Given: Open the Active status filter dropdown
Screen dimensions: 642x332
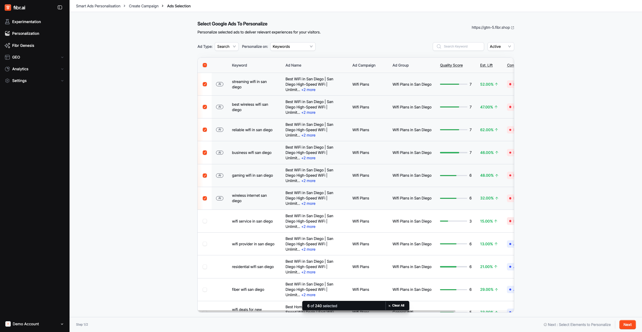Looking at the screenshot, I should (500, 47).
